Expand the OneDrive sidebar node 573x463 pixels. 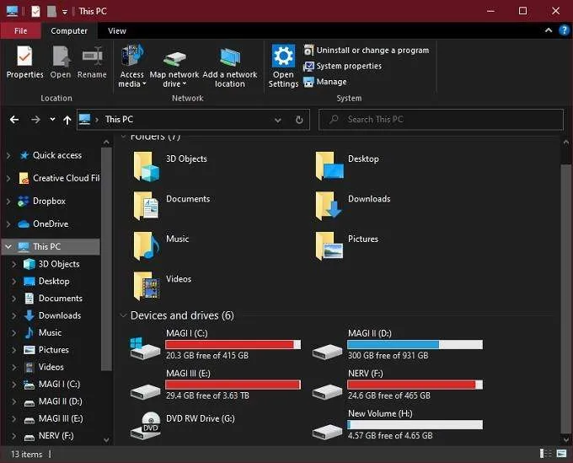tap(8, 223)
